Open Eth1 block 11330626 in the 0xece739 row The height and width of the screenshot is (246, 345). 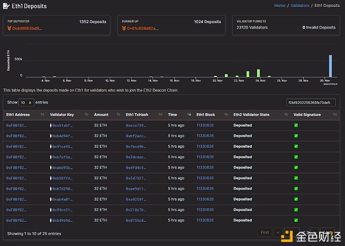click(205, 125)
